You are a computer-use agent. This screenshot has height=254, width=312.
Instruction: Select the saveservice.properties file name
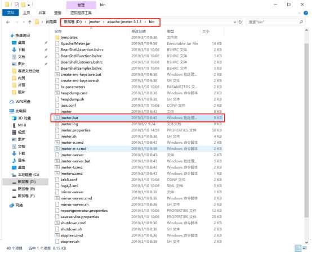coord(80,217)
